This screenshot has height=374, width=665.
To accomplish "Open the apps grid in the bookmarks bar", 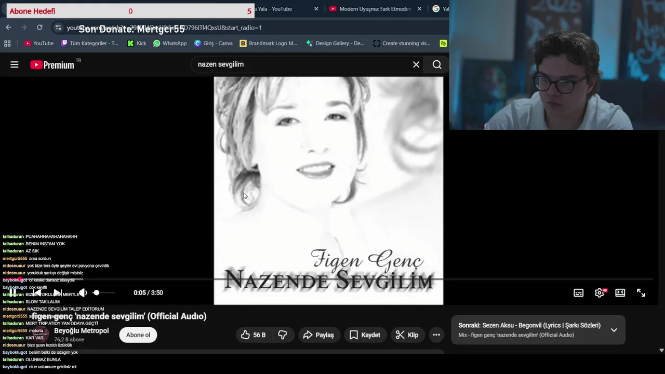I will coord(7,43).
